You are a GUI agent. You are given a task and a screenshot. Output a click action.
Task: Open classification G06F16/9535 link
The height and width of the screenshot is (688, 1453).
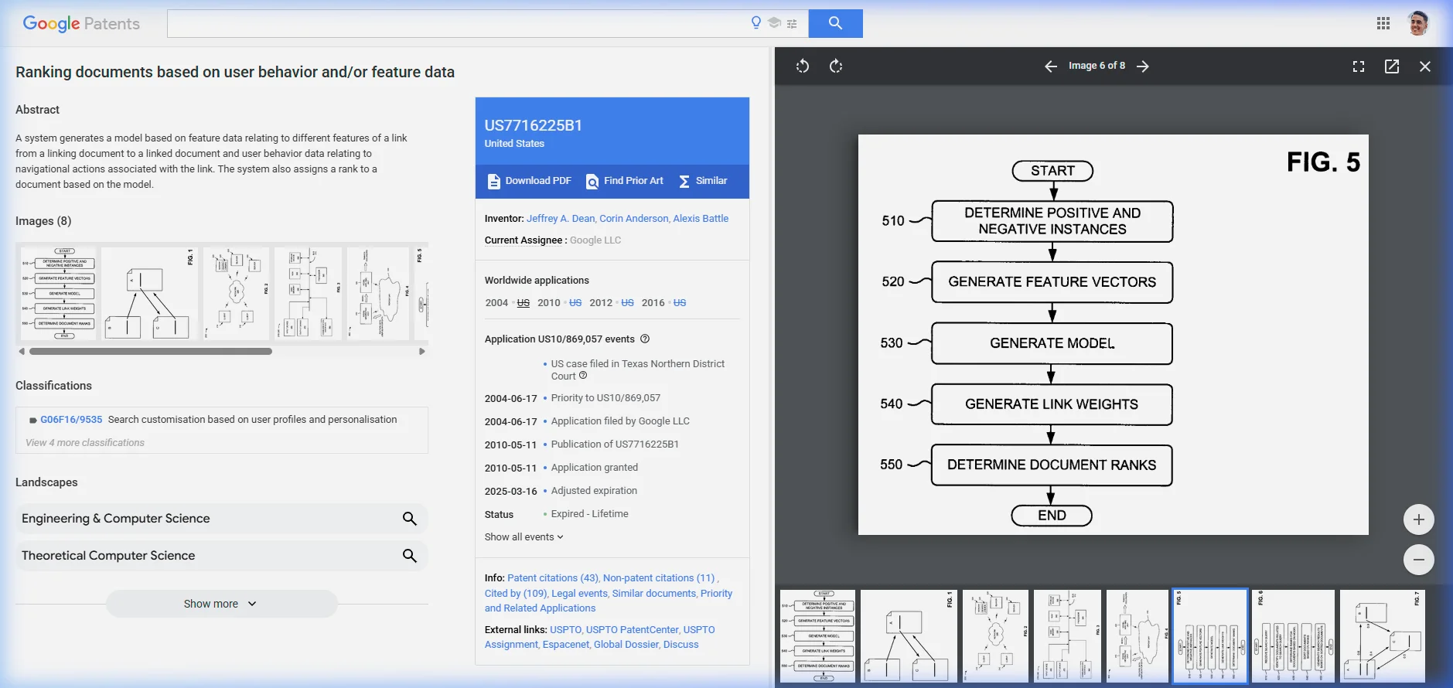pos(71,420)
